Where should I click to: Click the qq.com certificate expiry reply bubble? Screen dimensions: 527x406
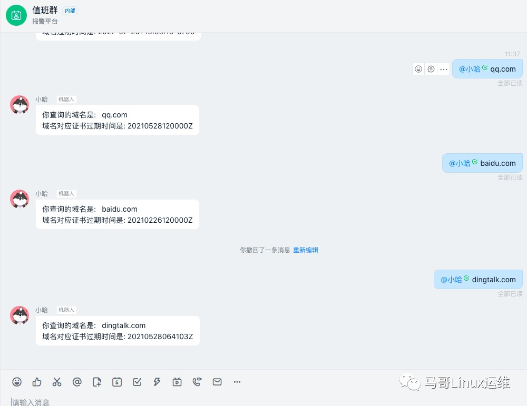pos(118,120)
